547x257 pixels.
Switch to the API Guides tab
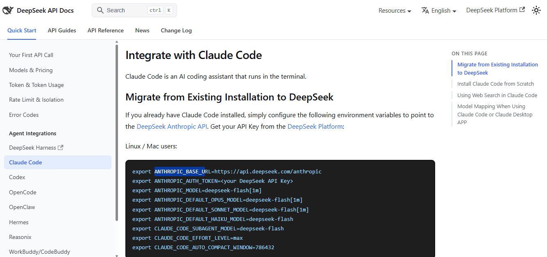pyautogui.click(x=62, y=30)
